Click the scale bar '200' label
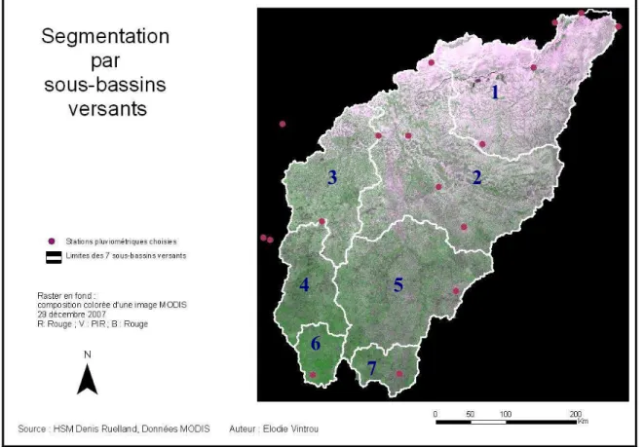The image size is (644, 447). click(576, 413)
